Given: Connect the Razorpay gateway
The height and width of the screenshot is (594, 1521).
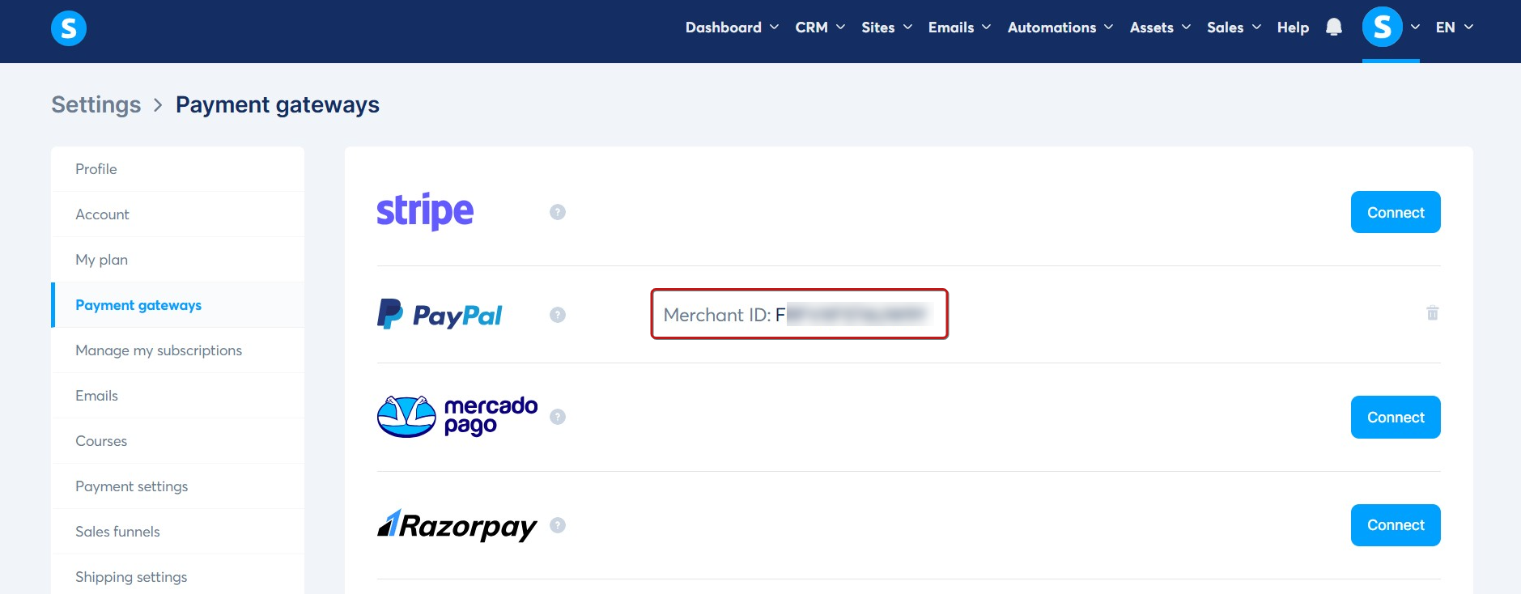Looking at the screenshot, I should pos(1396,525).
